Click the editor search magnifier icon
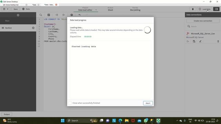The image size is (221, 124). [41, 15]
